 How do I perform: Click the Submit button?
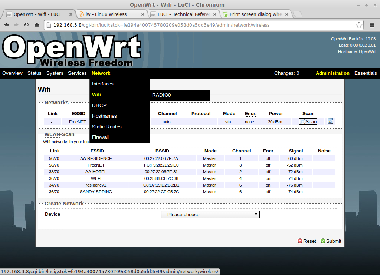[x=331, y=241]
